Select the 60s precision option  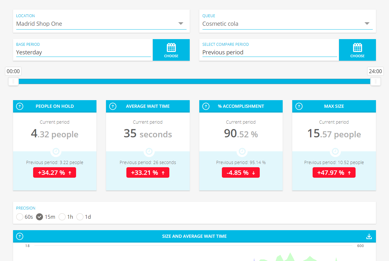20,217
